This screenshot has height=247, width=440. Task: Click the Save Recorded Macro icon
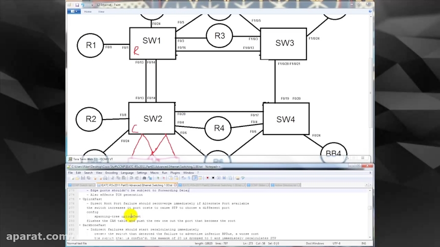(230, 178)
